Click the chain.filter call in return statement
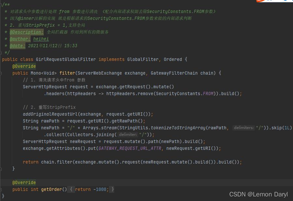The width and height of the screenshot is (293, 201). [57, 162]
